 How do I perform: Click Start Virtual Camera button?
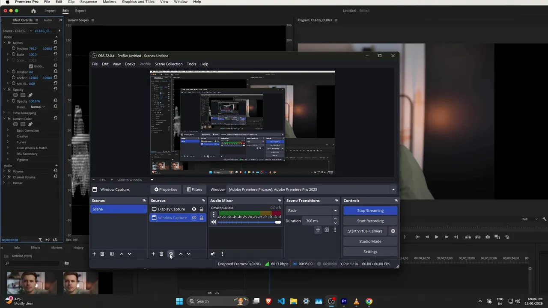point(365,231)
